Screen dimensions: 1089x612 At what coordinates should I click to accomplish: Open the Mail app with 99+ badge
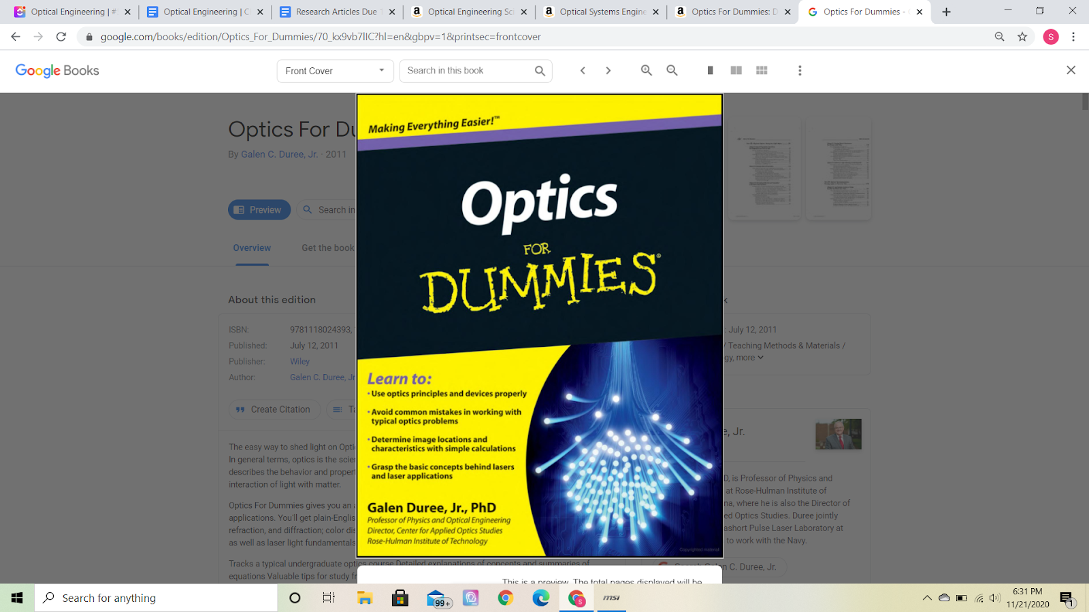coord(438,598)
